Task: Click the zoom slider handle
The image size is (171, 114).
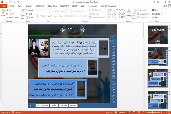Action: 153,113
